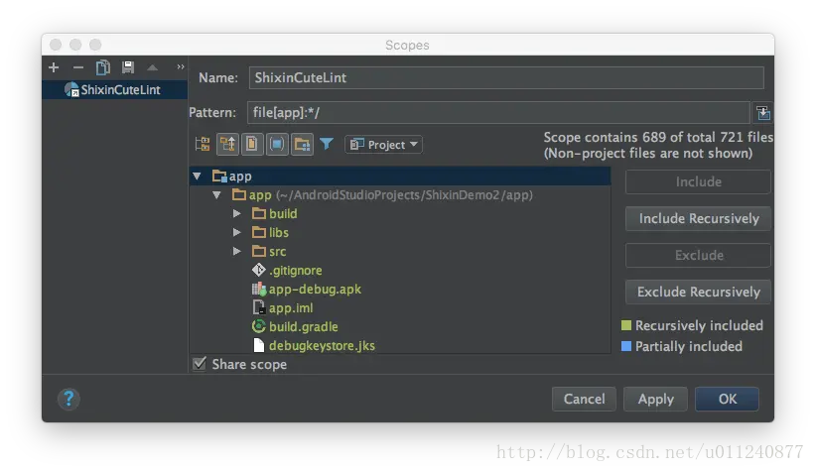Screen dimensions: 816x472
Task: Select build.gradle file
Action: tap(304, 326)
